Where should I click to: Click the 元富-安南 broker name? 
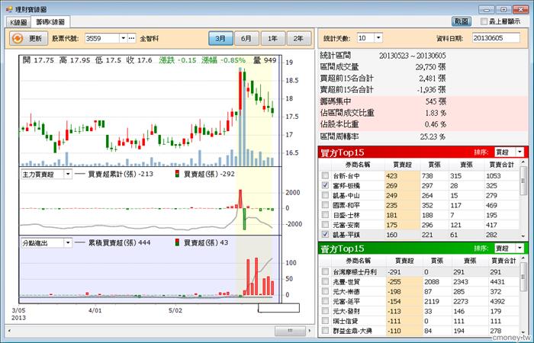(x=346, y=225)
